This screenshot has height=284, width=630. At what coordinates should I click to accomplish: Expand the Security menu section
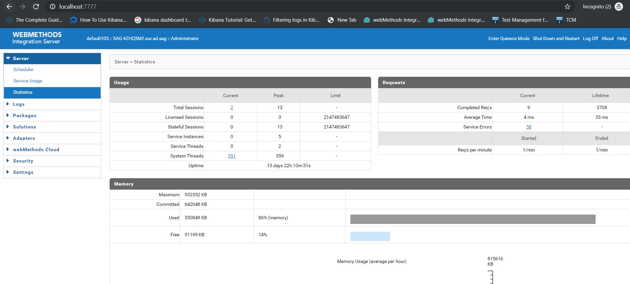(x=23, y=161)
